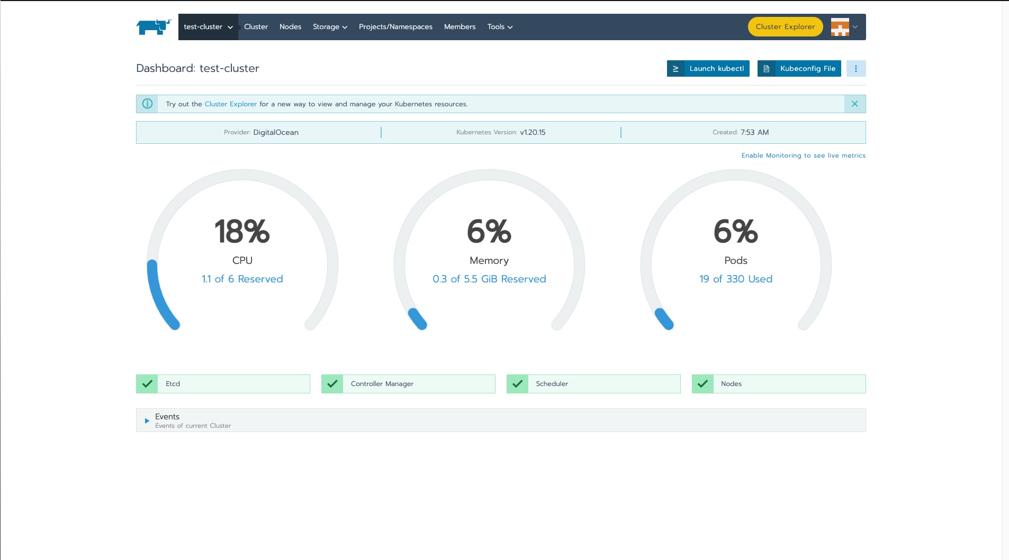Open the Nodes navigation tab
The height and width of the screenshot is (560, 1009).
click(x=290, y=27)
